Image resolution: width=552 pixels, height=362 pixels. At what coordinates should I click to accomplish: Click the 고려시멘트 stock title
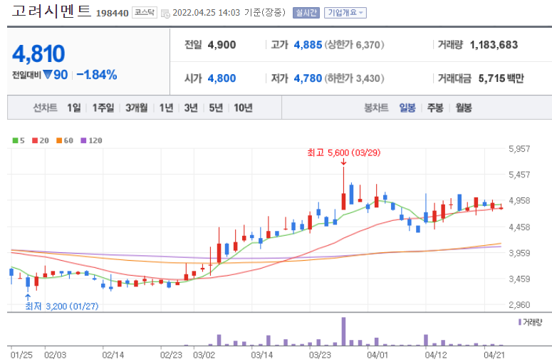click(x=51, y=11)
